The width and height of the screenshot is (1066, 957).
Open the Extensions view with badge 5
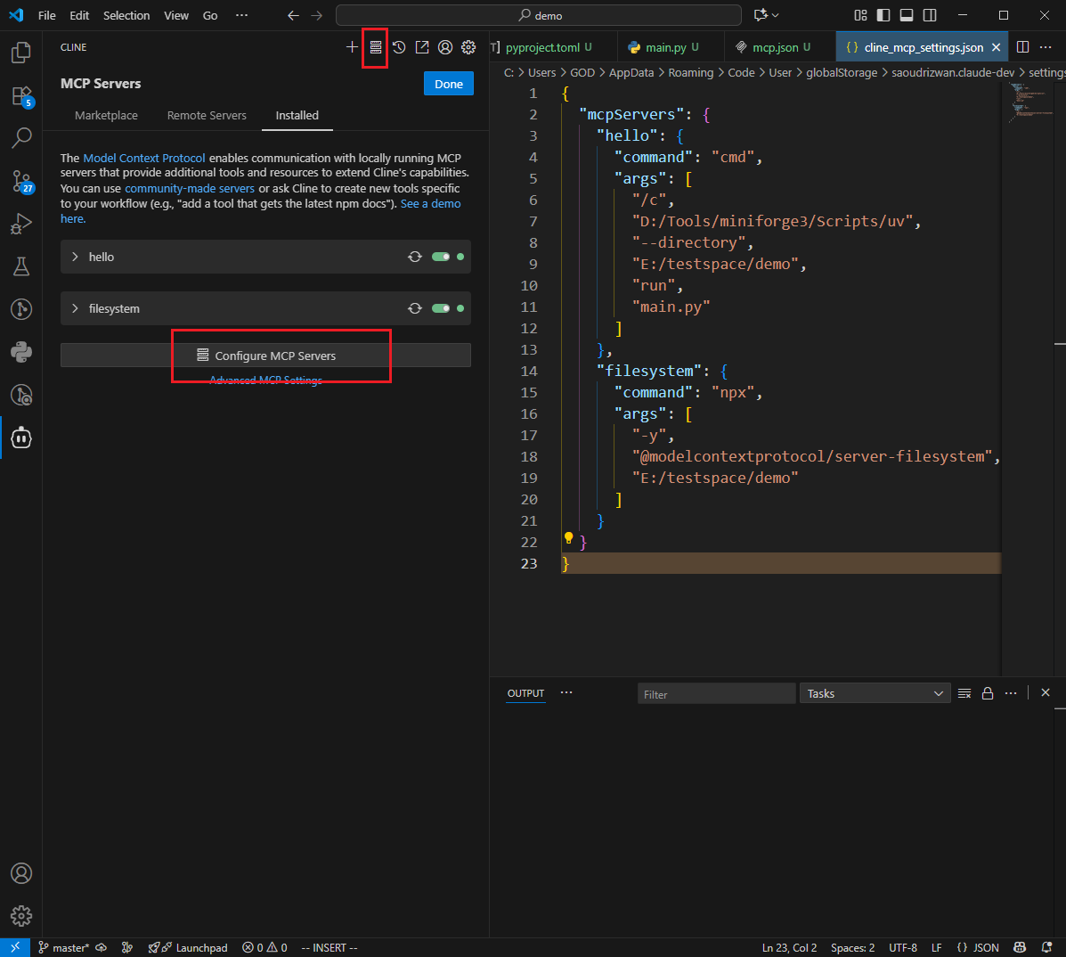click(x=21, y=96)
